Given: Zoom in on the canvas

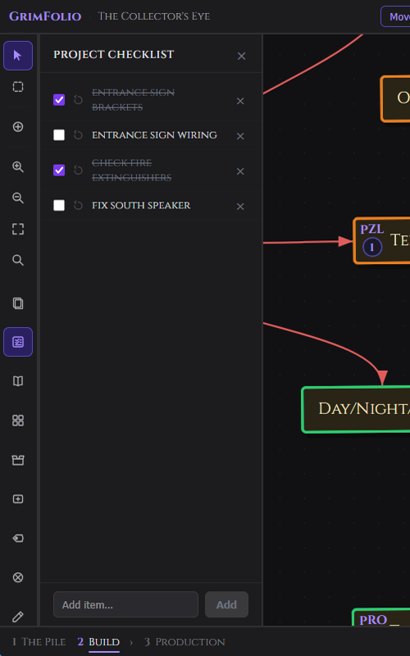Looking at the screenshot, I should point(18,167).
